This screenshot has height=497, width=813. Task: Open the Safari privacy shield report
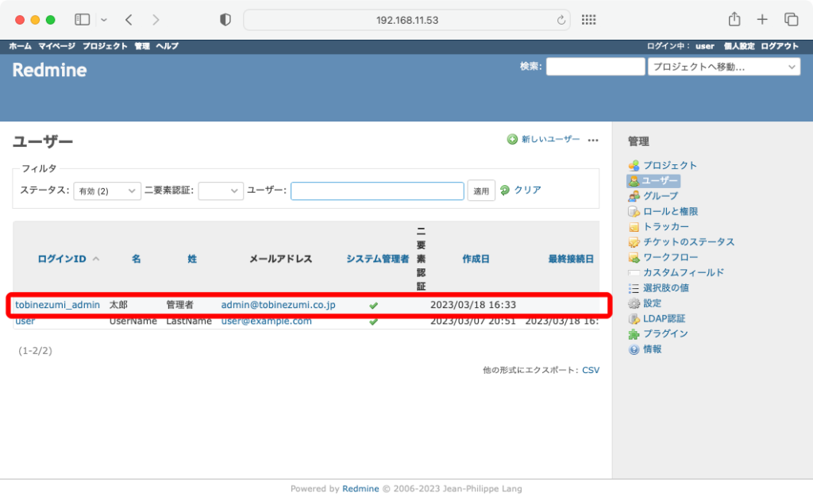click(225, 20)
